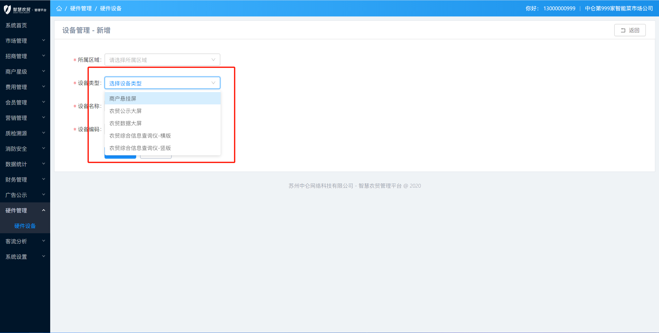Collapse the 设备类型 device type dropdown
659x333 pixels.
coord(213,83)
